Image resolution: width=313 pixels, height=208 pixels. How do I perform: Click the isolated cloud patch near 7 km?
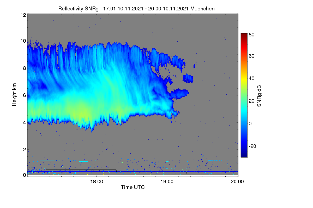188,78
